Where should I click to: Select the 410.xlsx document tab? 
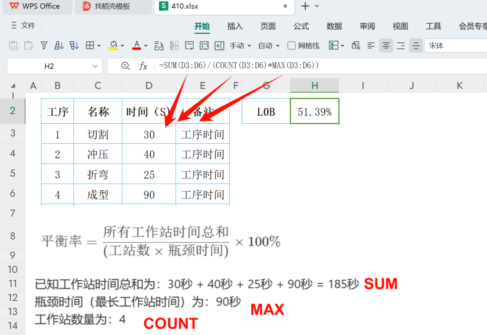click(224, 6)
